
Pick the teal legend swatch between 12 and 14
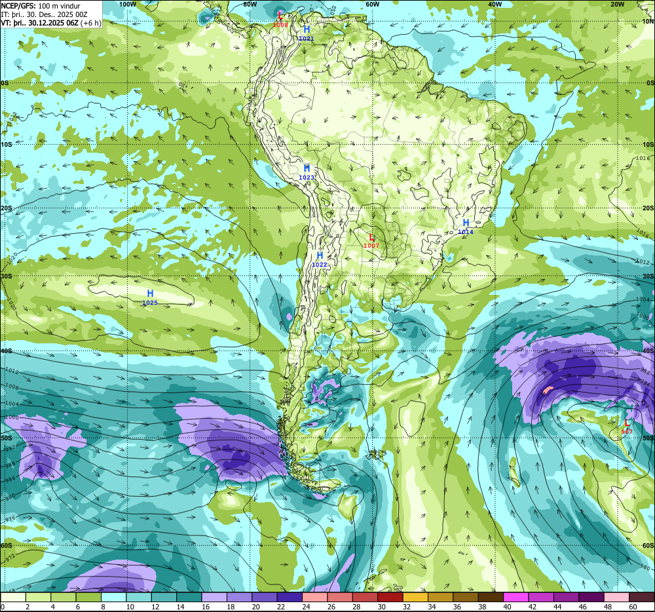[x=164, y=597]
